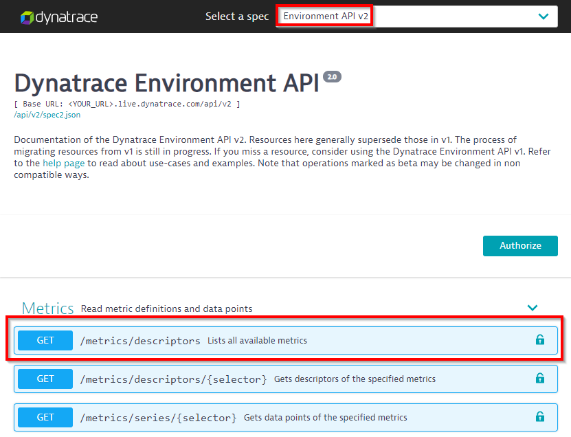Click lock icon on /metrics/descriptors row

point(540,339)
